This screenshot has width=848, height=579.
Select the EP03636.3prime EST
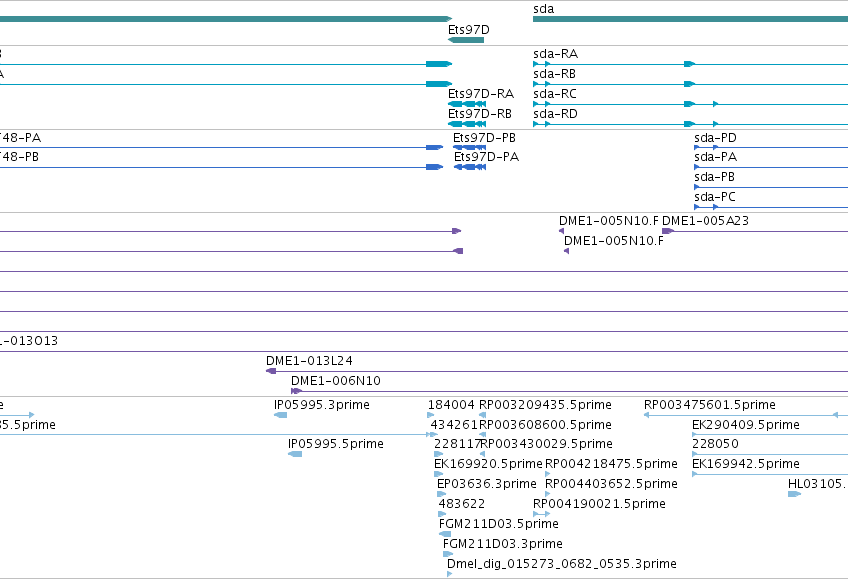(441, 494)
